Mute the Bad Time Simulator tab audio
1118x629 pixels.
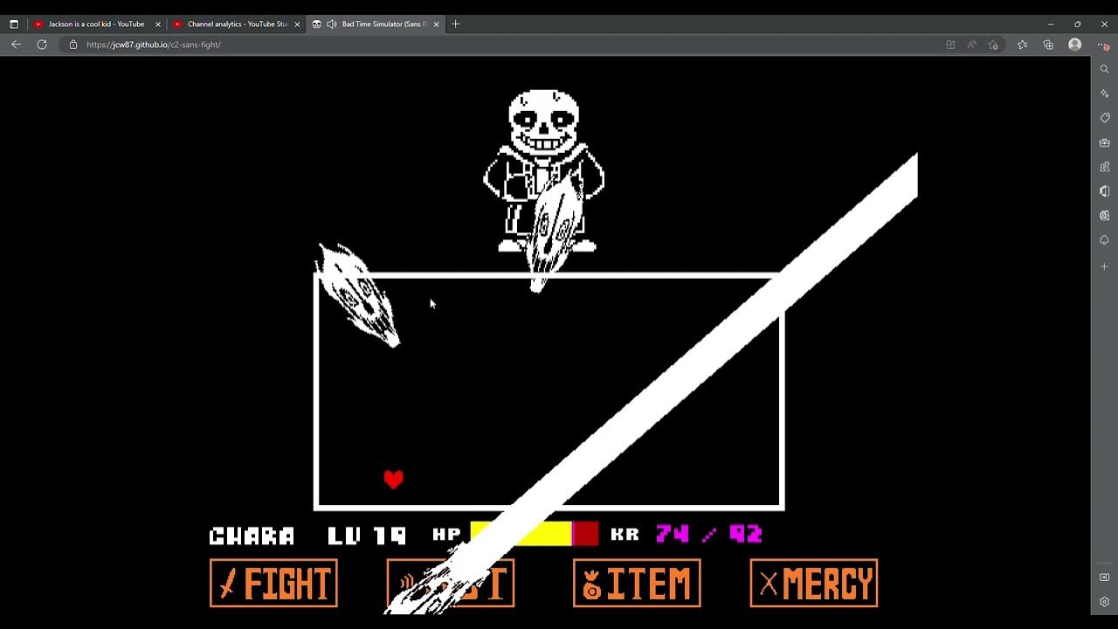click(332, 24)
